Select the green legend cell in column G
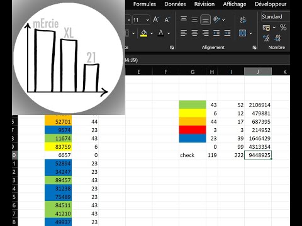The width and height of the screenshot is (302, 226). click(x=193, y=105)
